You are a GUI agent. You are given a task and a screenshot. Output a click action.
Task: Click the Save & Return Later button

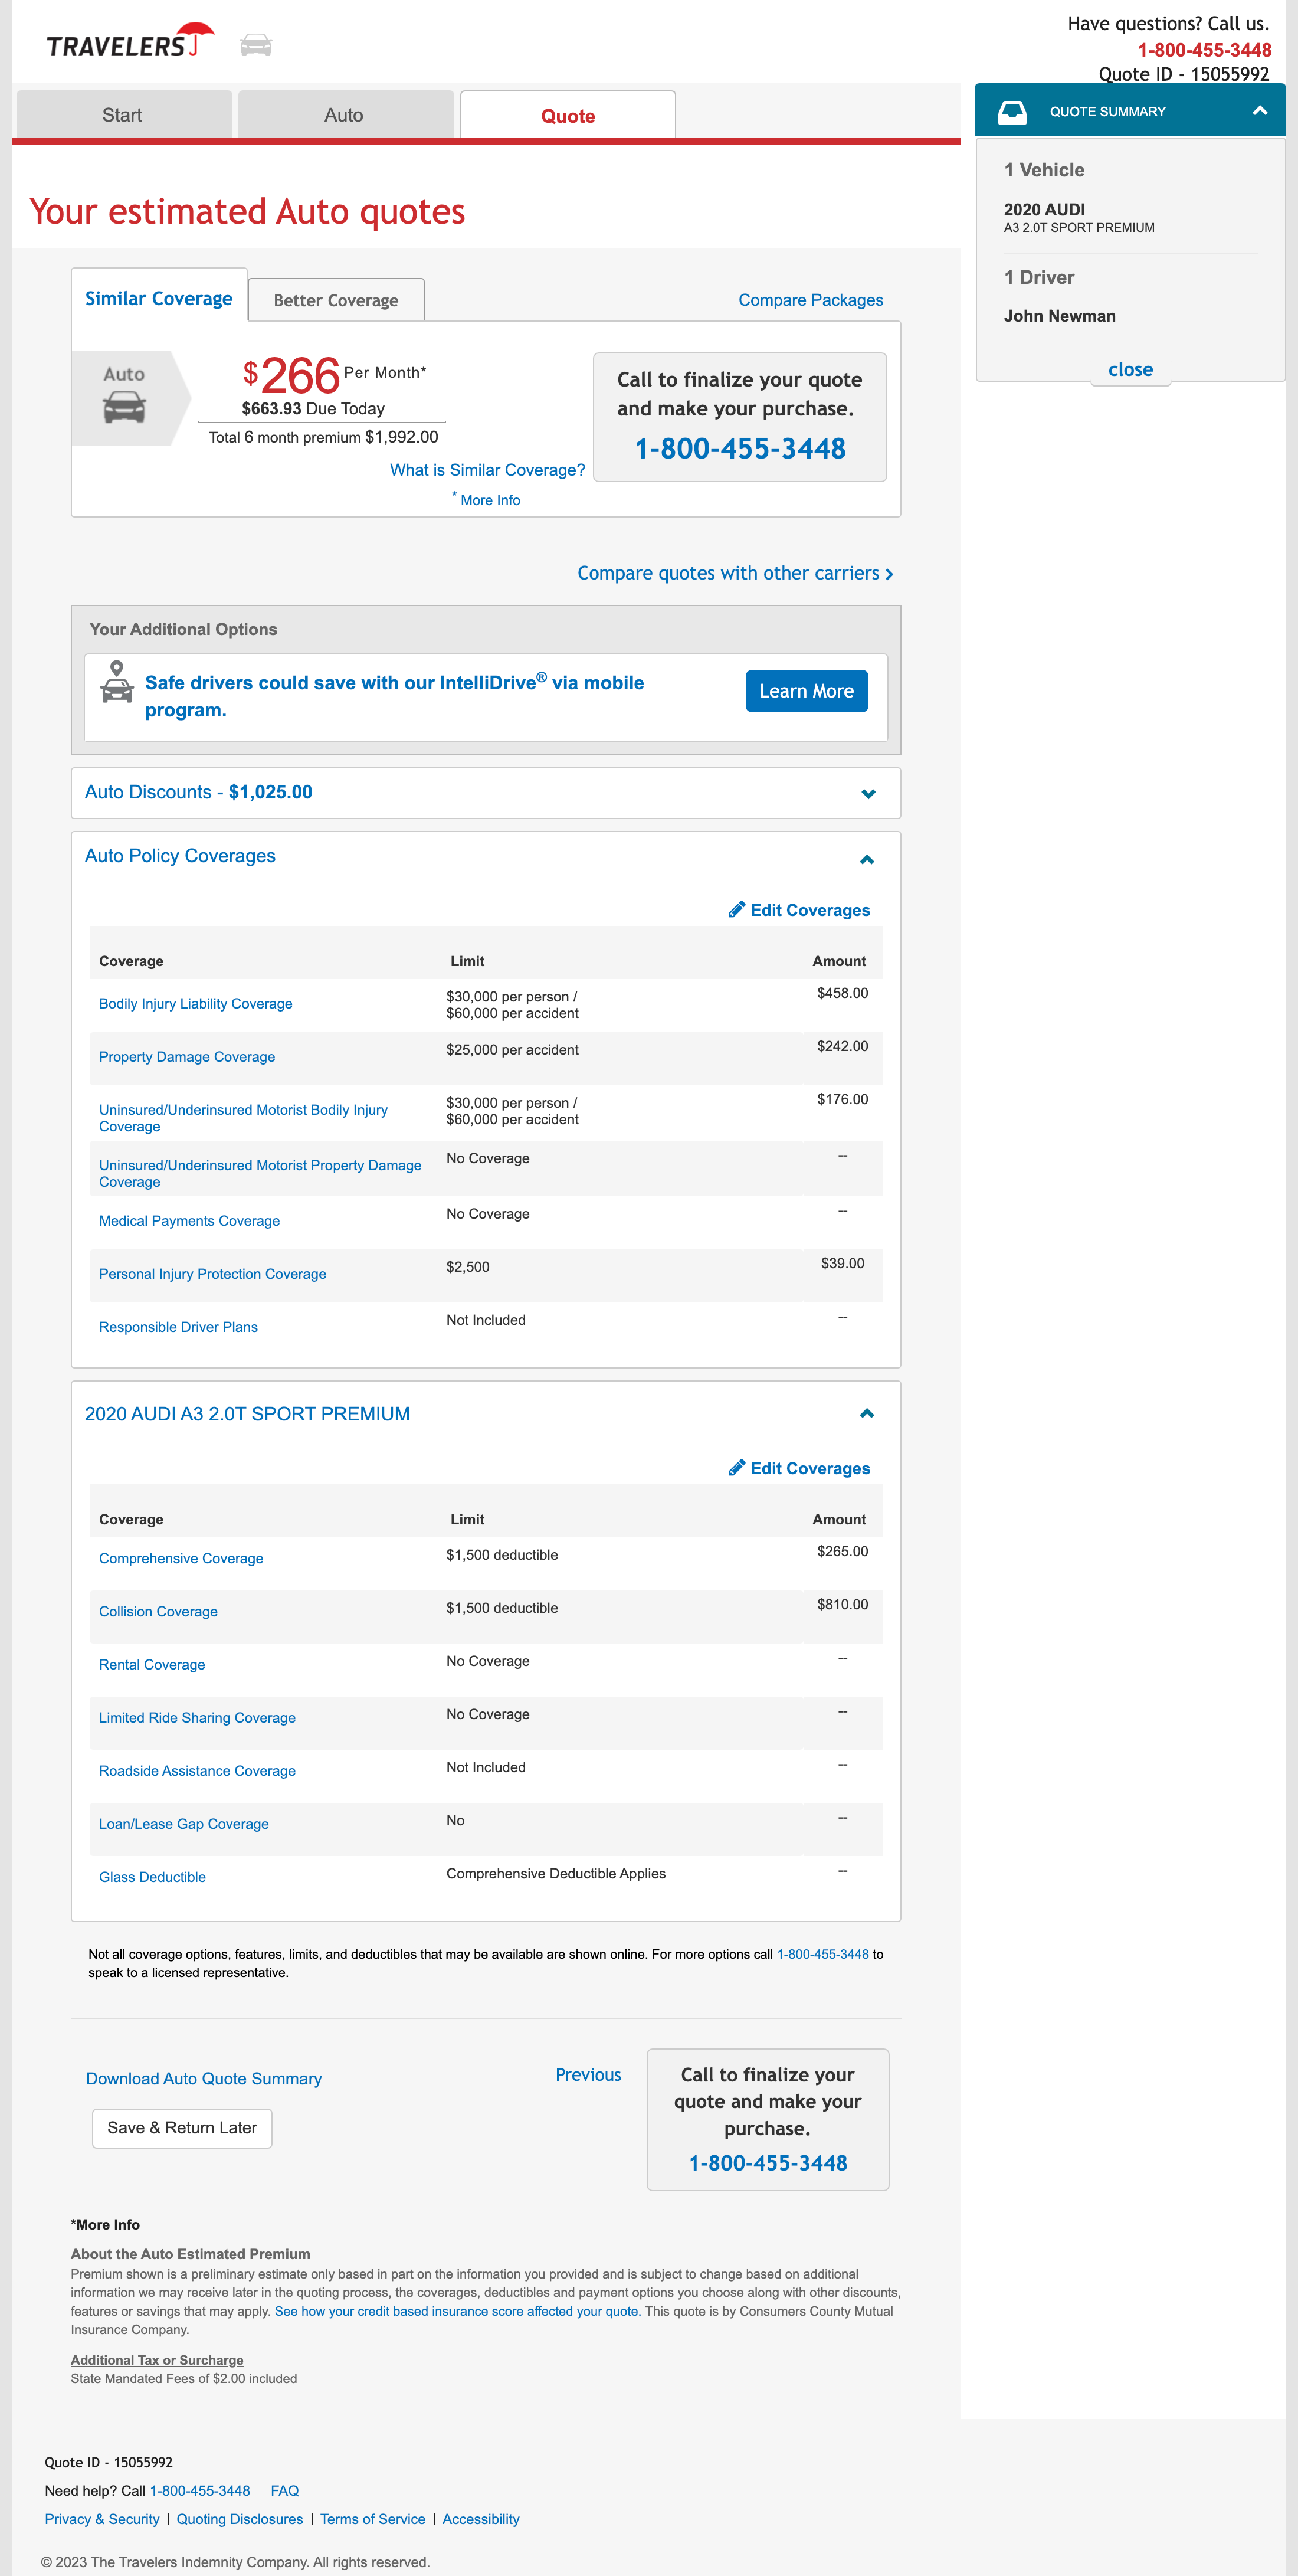(x=181, y=2127)
